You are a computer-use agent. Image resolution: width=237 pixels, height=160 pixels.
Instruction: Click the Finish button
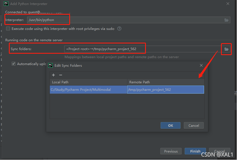click(195, 151)
